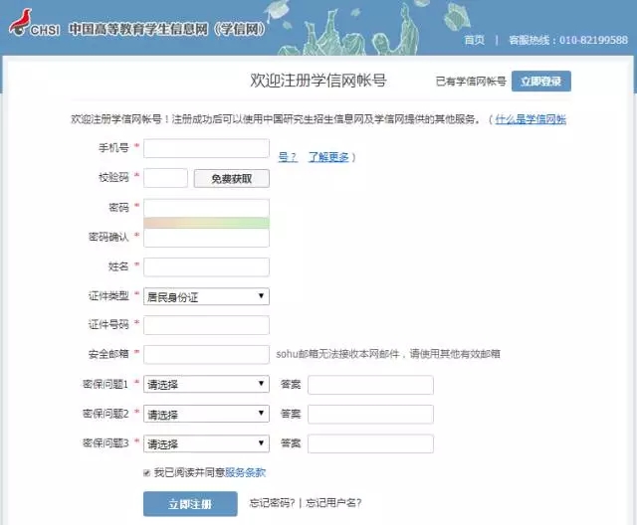Click the 了解更多 link
This screenshot has height=525, width=637.
coord(328,157)
